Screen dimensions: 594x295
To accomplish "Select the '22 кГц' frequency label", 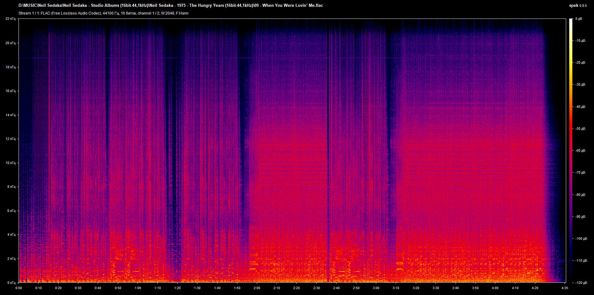I will point(11,19).
